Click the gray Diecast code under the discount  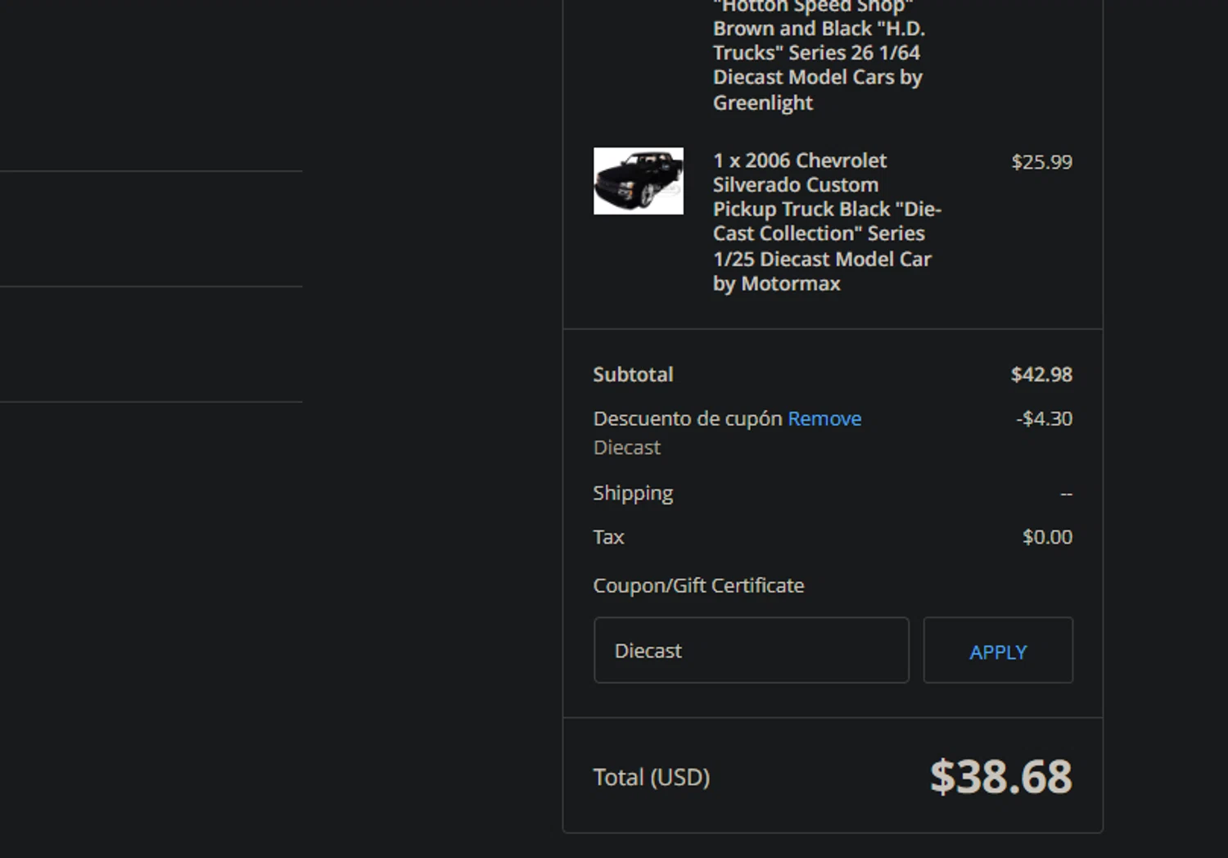click(626, 448)
